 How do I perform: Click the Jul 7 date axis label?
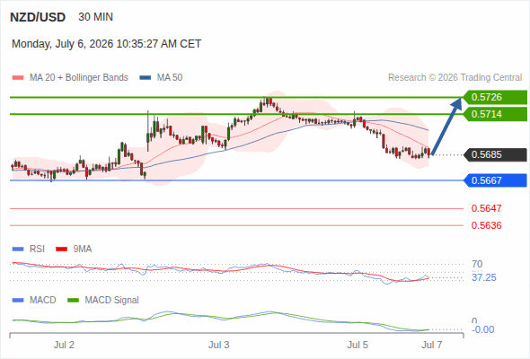pos(432,345)
